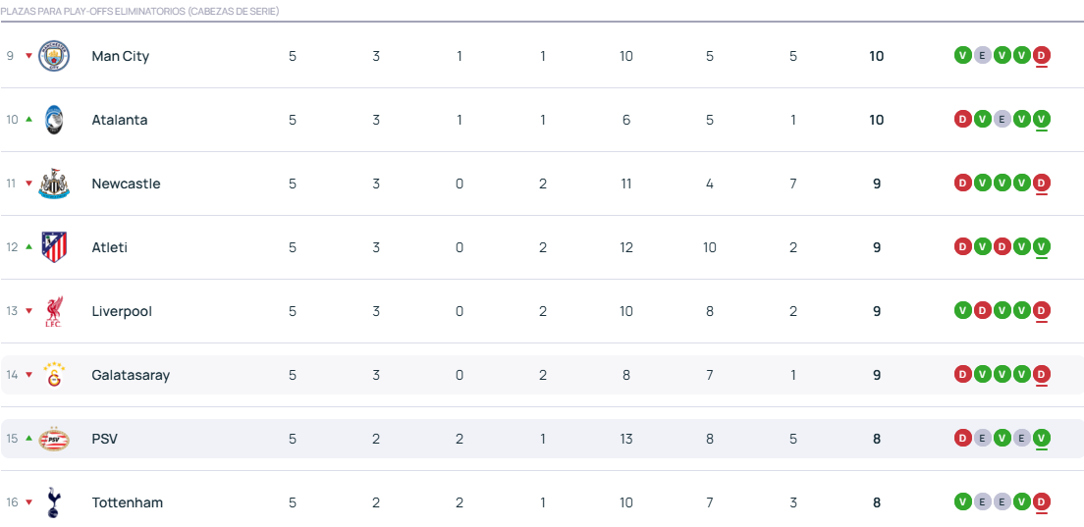
Task: Open the Man City team page
Action: [120, 56]
